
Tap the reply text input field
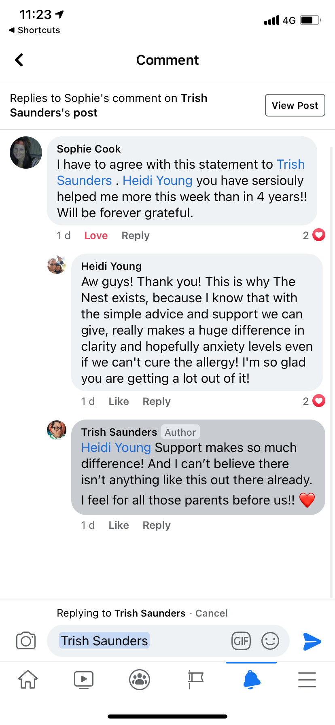point(182,641)
